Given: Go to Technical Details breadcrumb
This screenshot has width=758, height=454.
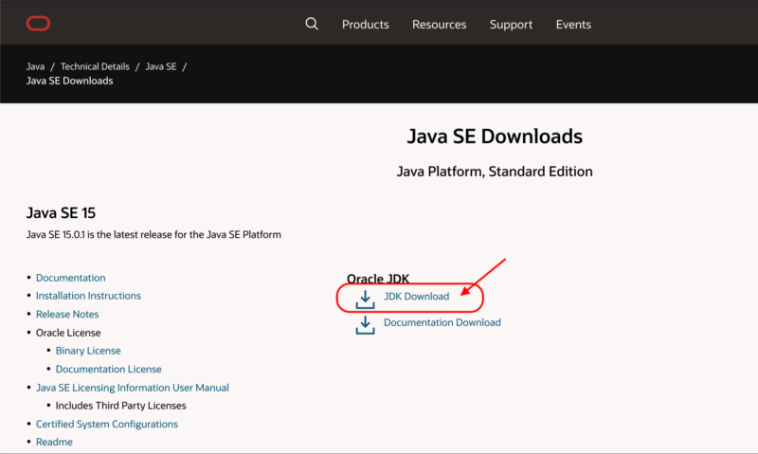Looking at the screenshot, I should [95, 66].
